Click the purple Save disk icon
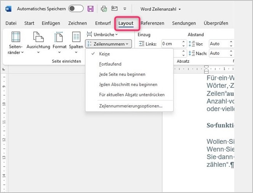The image size is (253, 193). coord(90,9)
